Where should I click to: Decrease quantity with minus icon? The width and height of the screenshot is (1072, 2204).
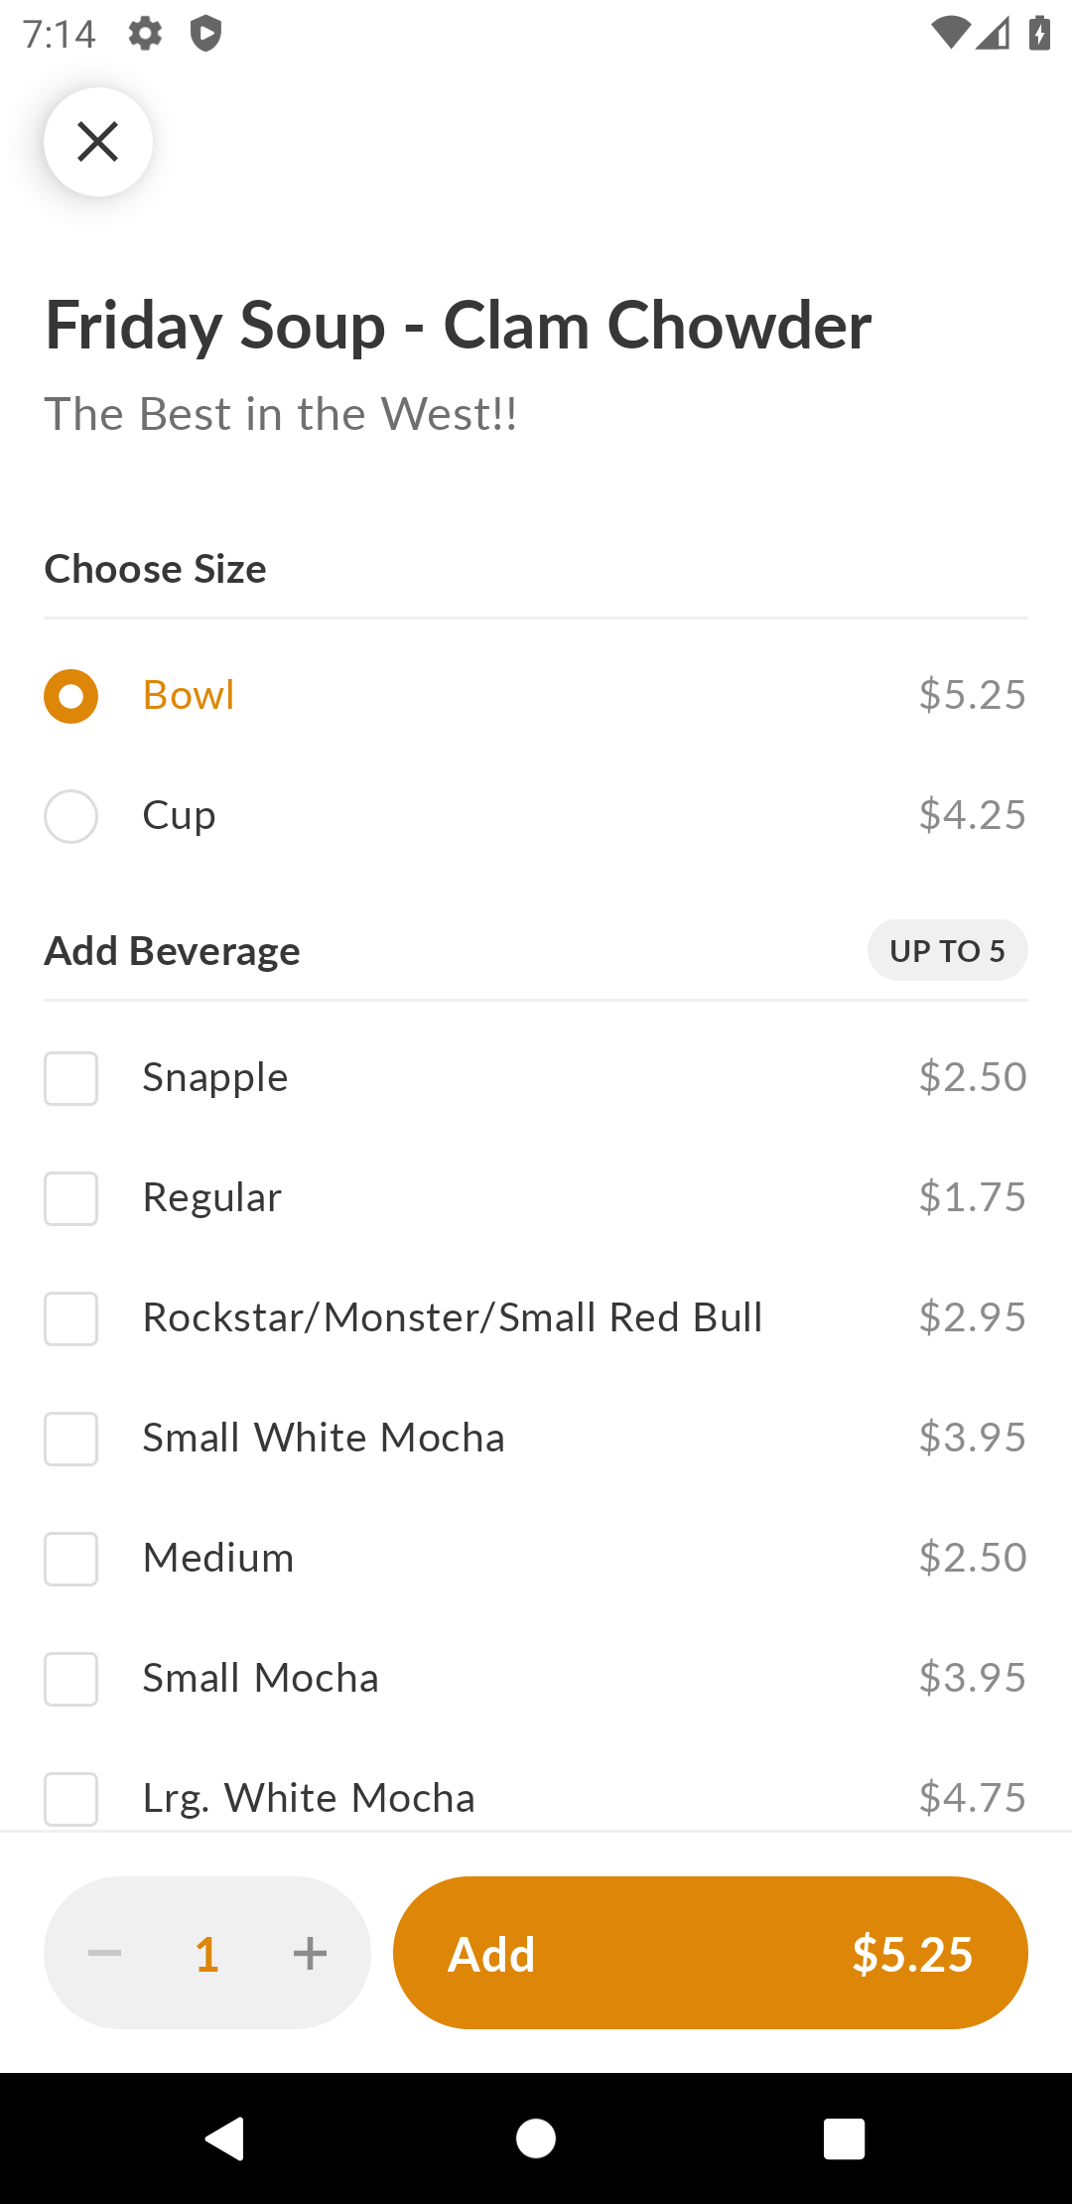coord(104,1954)
